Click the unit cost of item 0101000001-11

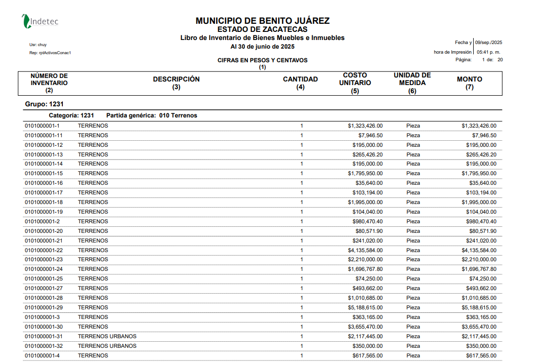pos(370,135)
